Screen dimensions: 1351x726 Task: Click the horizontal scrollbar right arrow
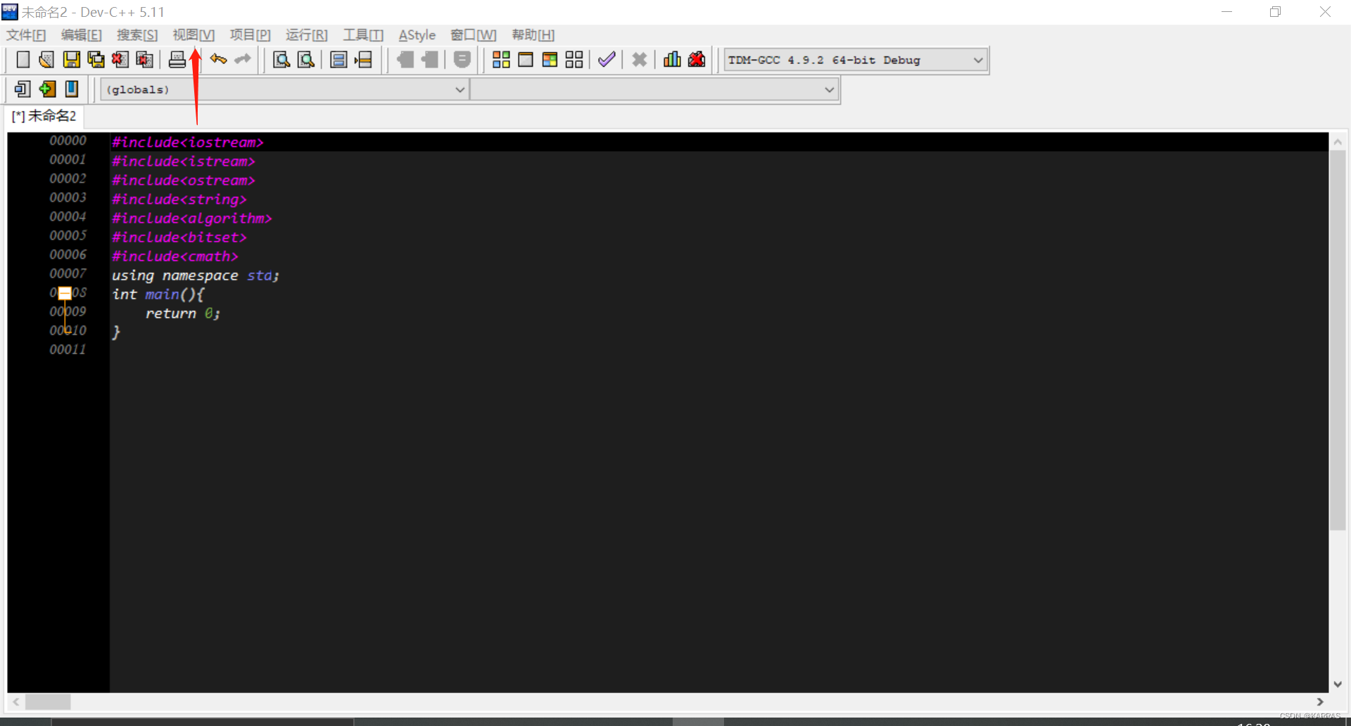coord(1320,702)
